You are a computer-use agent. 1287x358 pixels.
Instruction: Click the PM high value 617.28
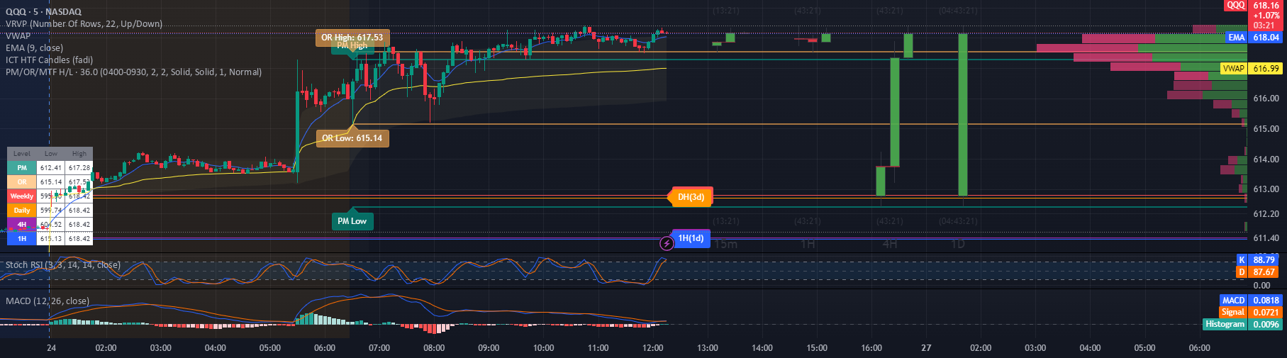pos(79,168)
